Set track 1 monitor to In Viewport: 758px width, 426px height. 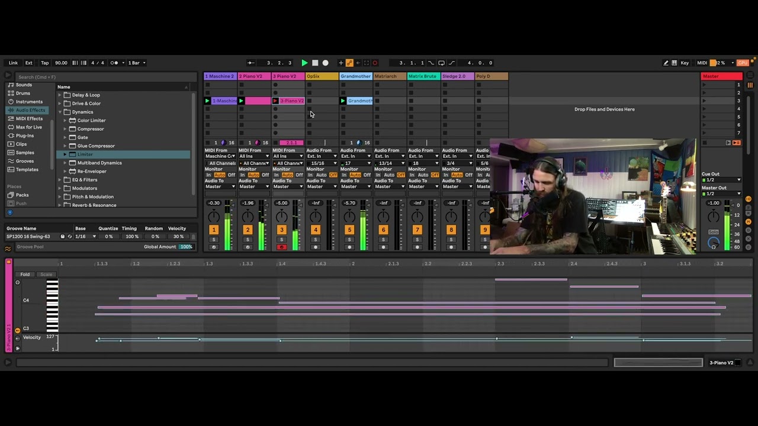tap(208, 175)
